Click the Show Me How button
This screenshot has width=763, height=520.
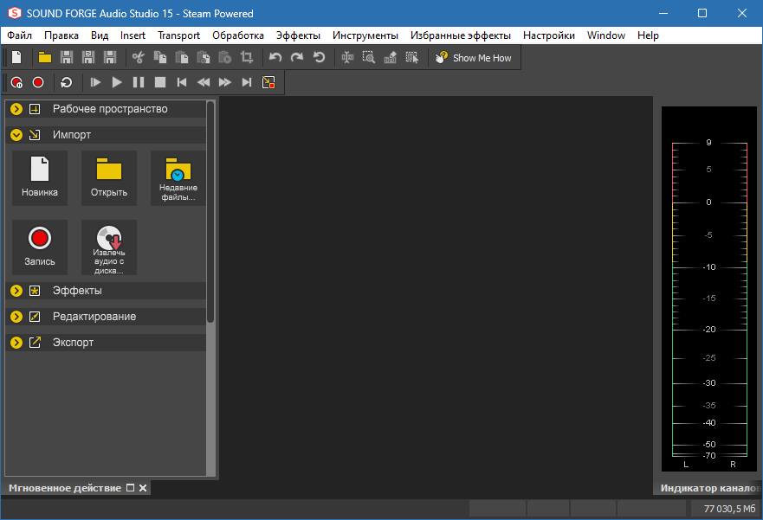tap(474, 58)
